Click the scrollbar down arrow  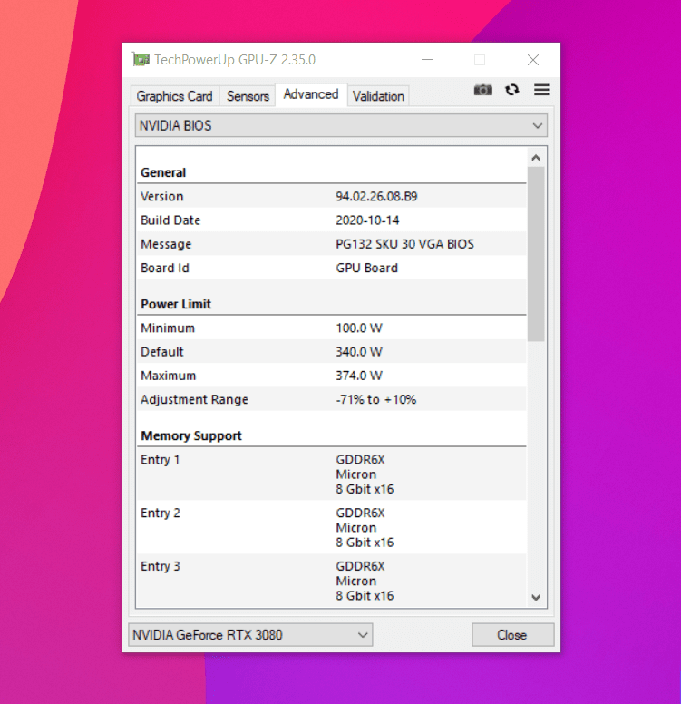click(x=536, y=598)
